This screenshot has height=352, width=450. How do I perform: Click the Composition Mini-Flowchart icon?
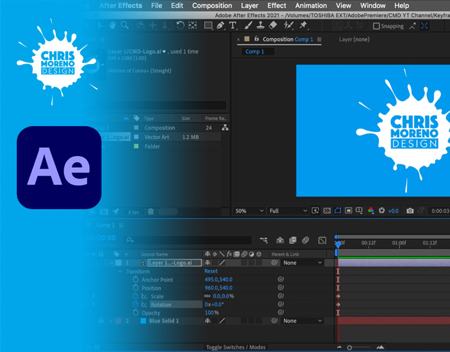(264, 240)
